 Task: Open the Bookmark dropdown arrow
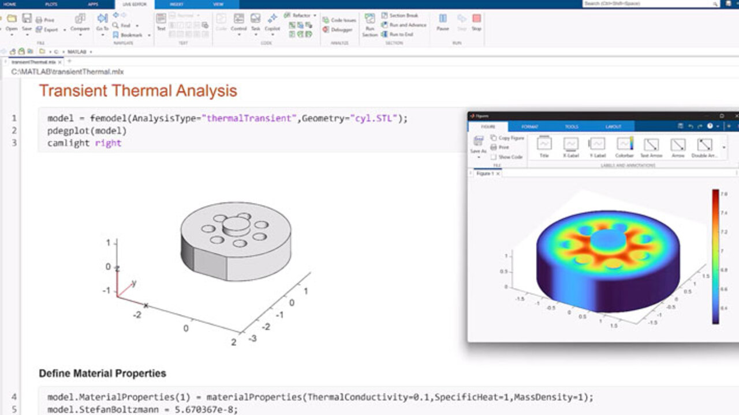click(x=149, y=35)
